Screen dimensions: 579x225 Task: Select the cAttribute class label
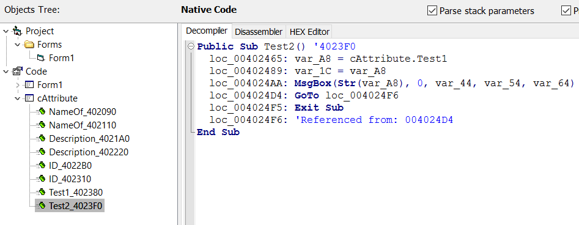click(x=57, y=98)
